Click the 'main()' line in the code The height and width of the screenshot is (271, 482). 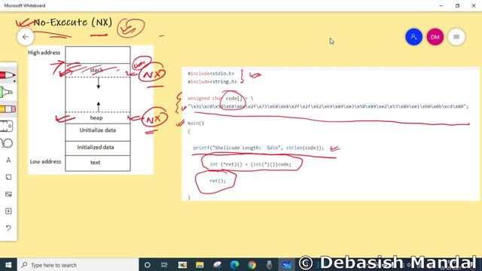click(x=196, y=123)
